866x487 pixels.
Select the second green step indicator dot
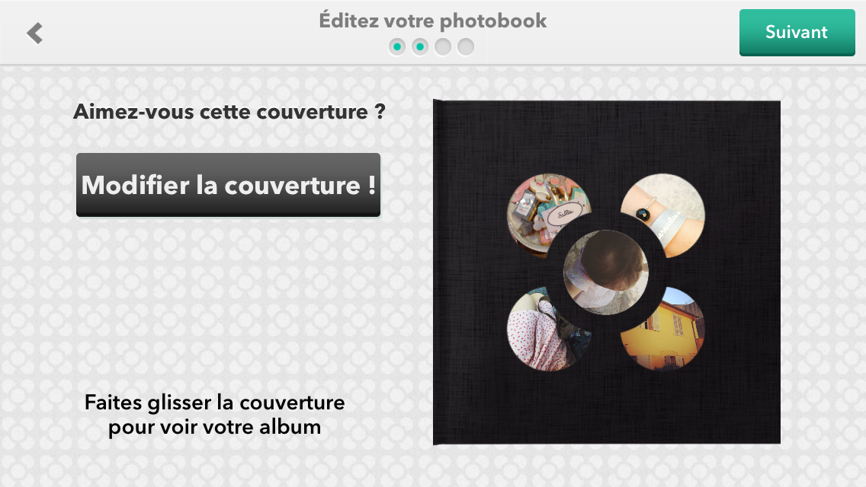click(420, 47)
